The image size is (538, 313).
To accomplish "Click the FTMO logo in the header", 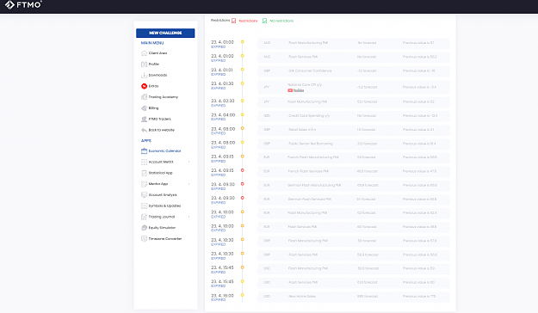I will [x=23, y=5].
